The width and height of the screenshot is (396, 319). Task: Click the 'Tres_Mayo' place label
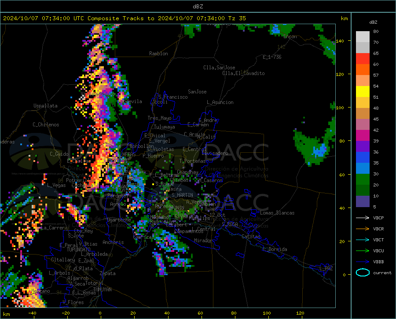159,118
